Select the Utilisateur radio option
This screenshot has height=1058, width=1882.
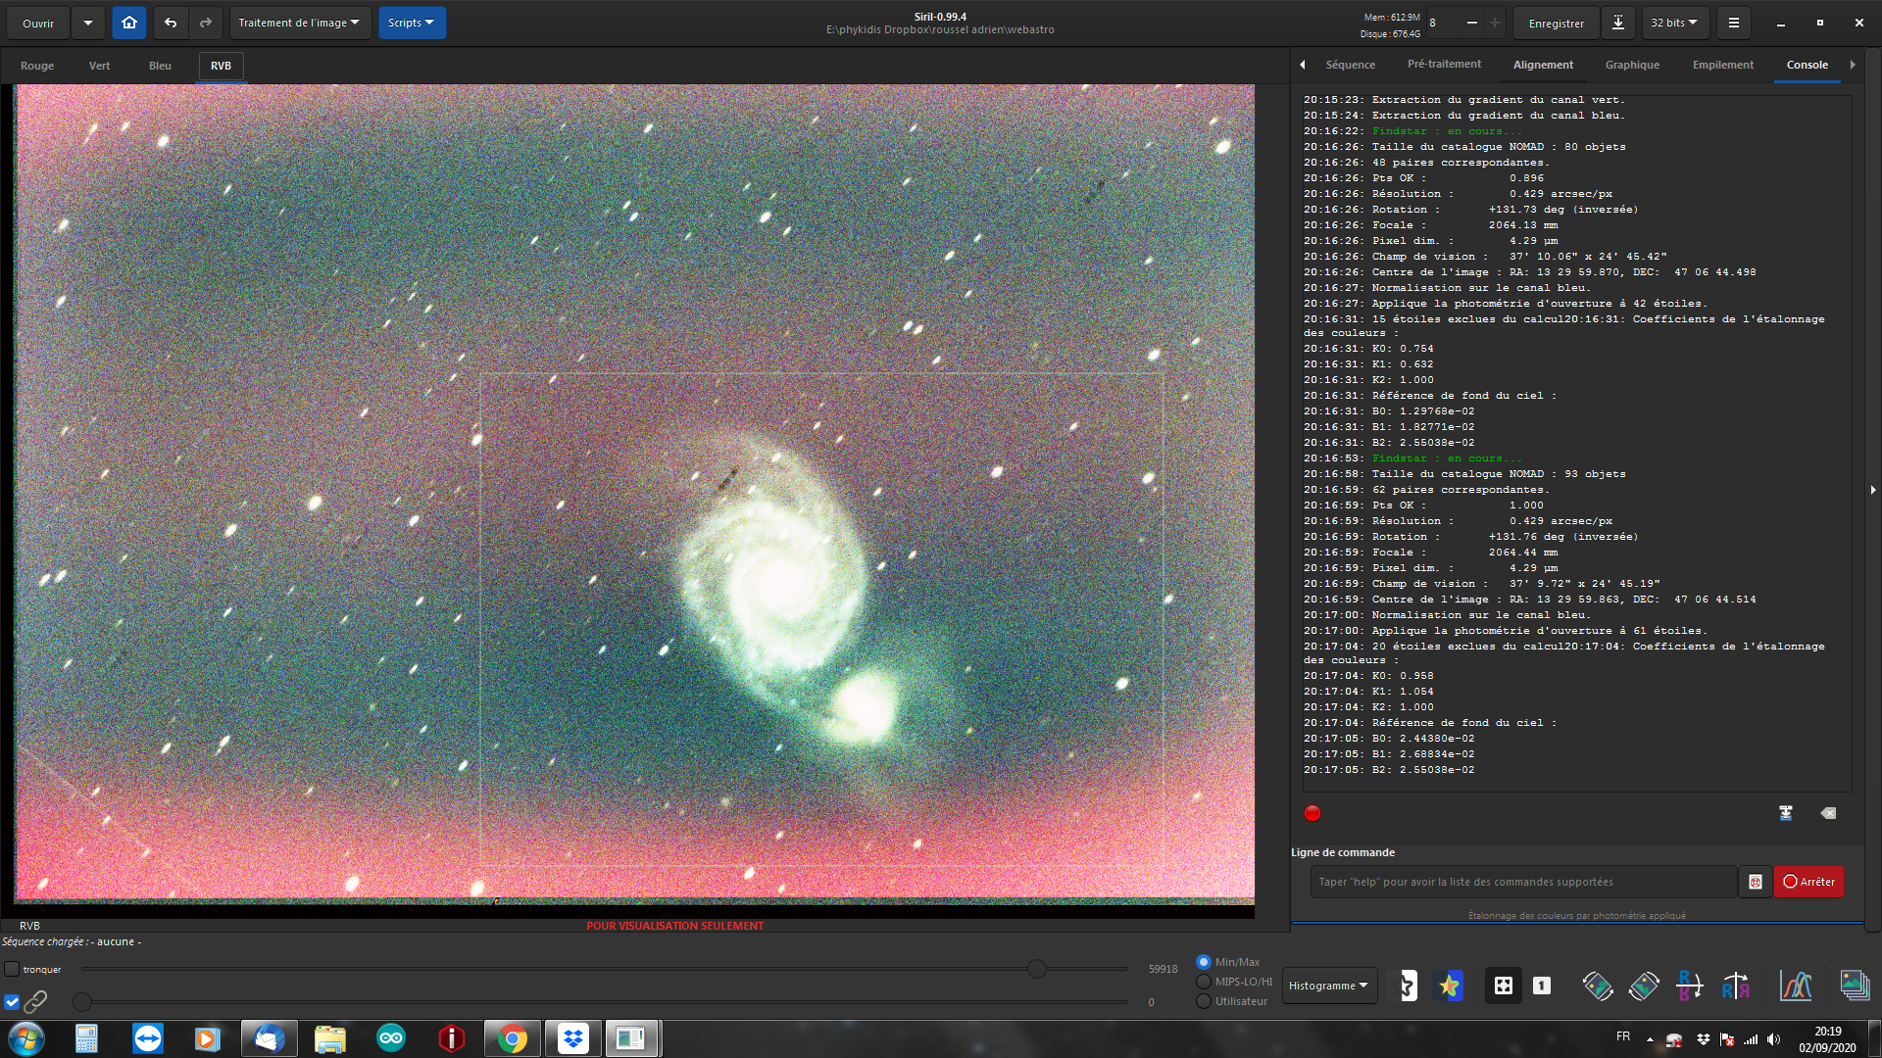[x=1204, y=1001]
